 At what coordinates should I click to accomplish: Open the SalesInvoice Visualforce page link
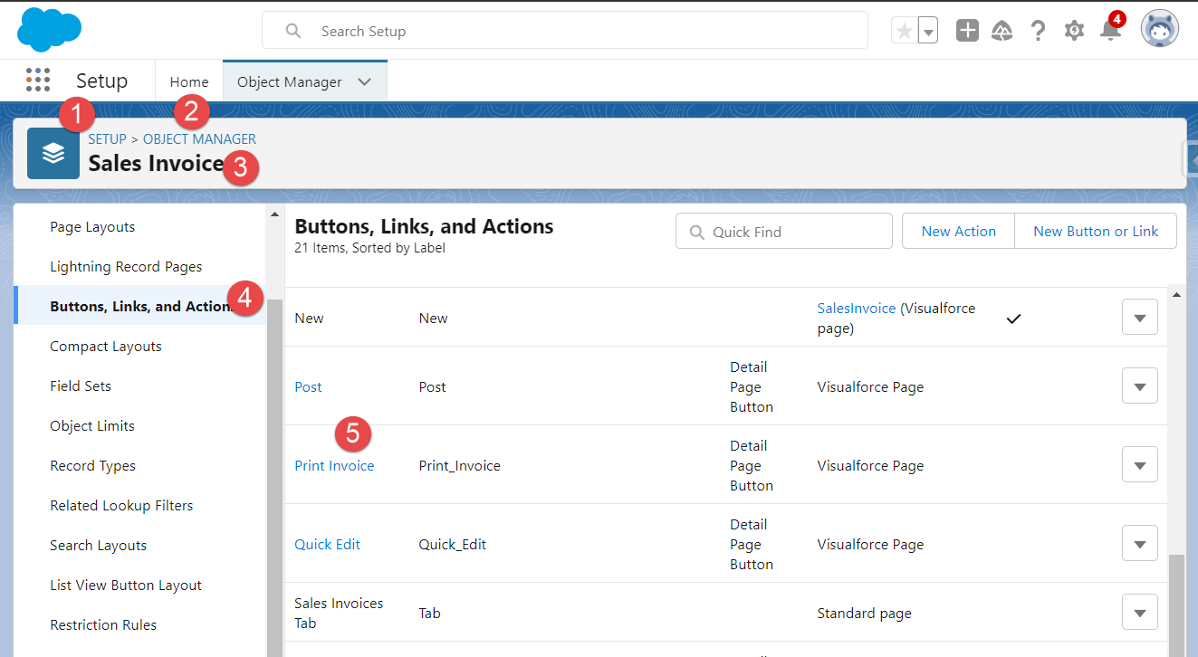pyautogui.click(x=857, y=309)
